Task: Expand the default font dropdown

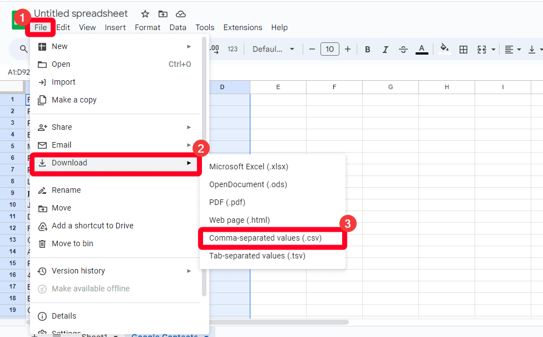Action: 274,50
